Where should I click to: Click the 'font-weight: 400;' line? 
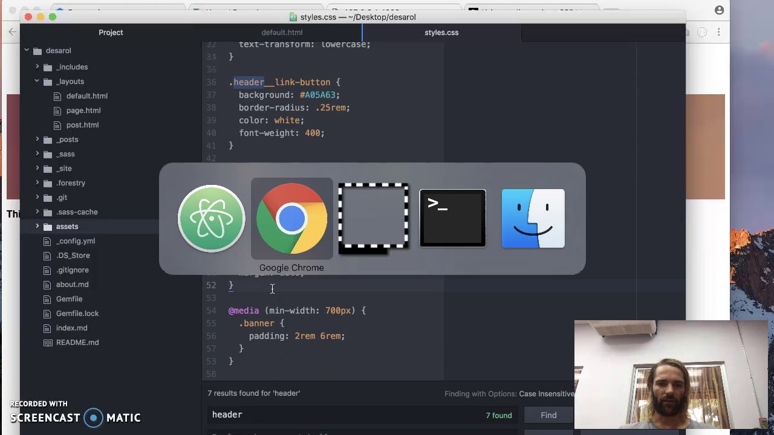pyautogui.click(x=282, y=133)
